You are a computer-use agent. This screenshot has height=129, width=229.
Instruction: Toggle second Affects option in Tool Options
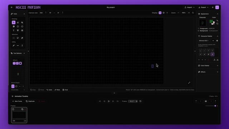click(17, 63)
